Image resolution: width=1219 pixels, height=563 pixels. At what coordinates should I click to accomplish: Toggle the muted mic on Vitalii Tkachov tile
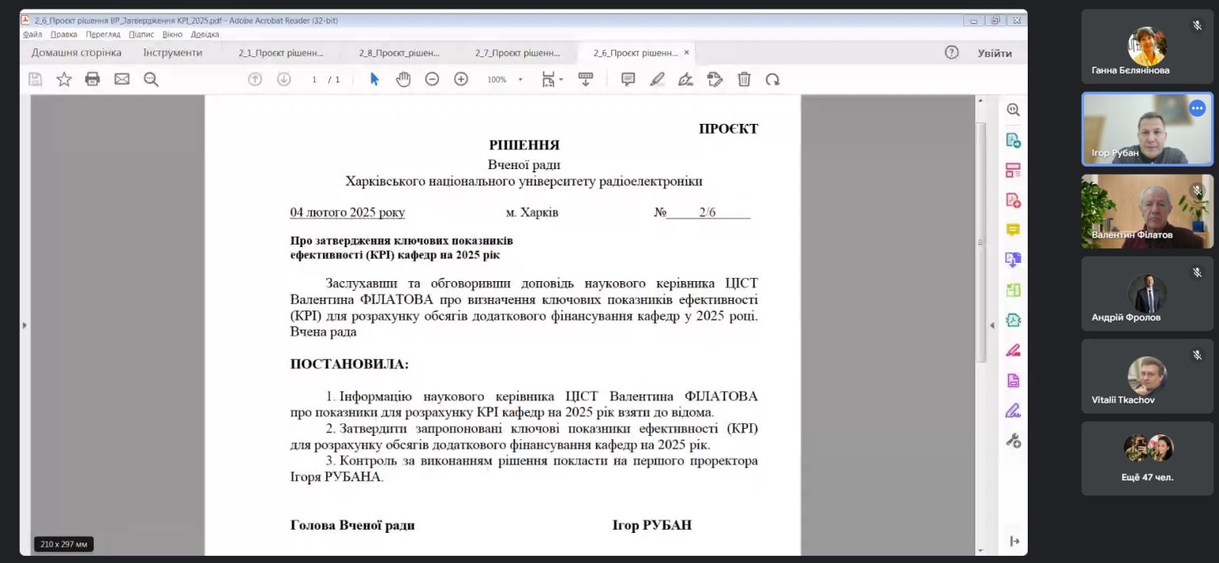(x=1197, y=355)
